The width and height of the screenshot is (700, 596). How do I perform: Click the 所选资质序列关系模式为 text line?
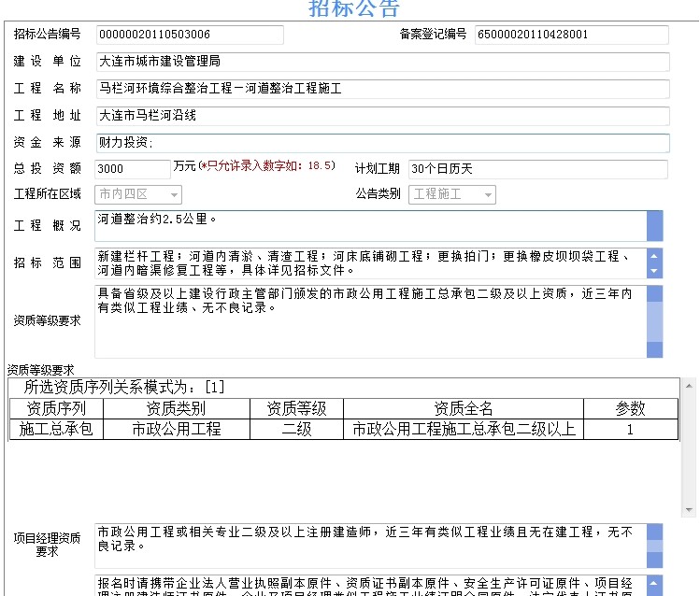click(x=124, y=388)
